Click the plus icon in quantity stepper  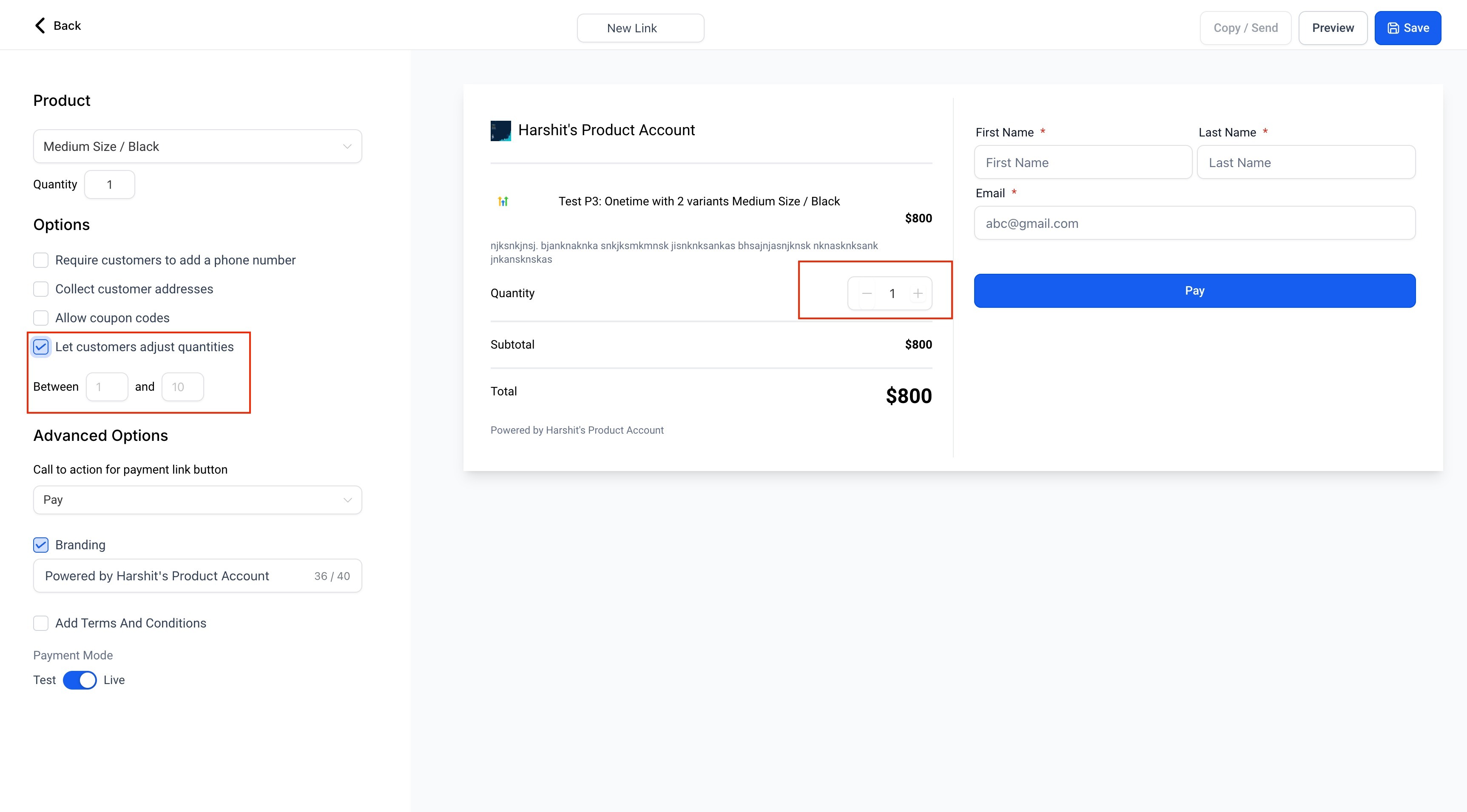click(918, 293)
